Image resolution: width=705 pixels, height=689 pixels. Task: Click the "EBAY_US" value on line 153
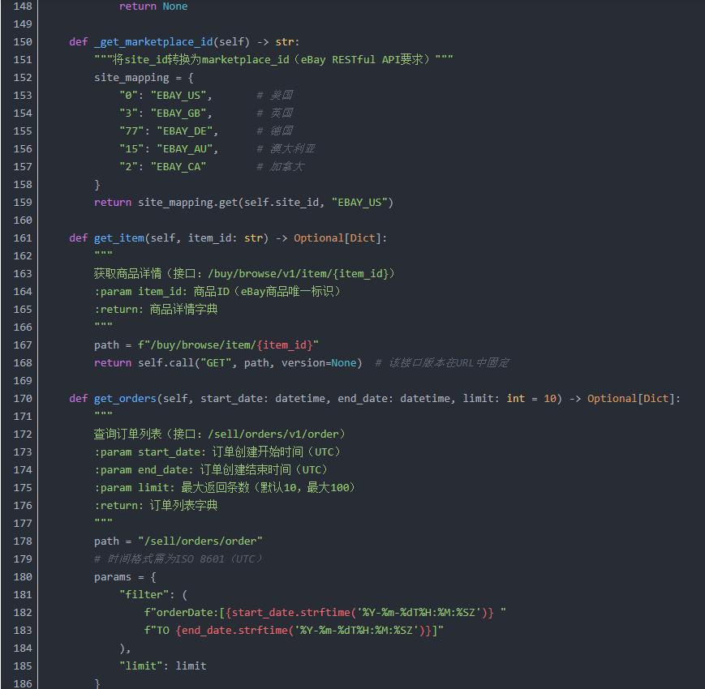pyautogui.click(x=178, y=95)
